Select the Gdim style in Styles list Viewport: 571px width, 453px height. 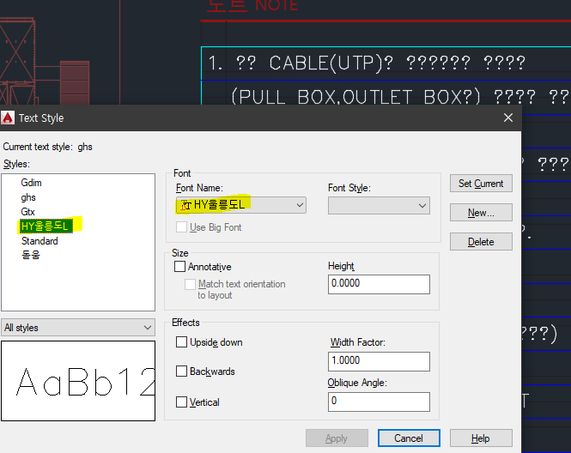coord(31,183)
